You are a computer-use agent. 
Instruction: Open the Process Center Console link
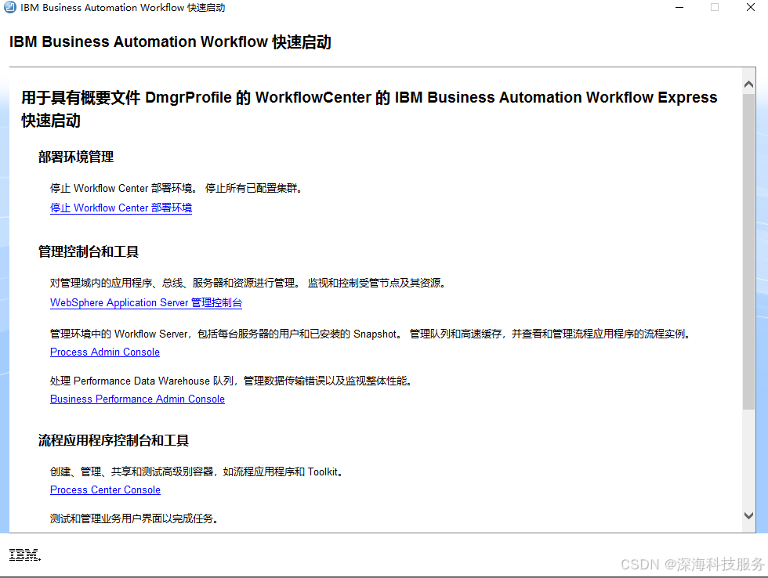coord(105,490)
